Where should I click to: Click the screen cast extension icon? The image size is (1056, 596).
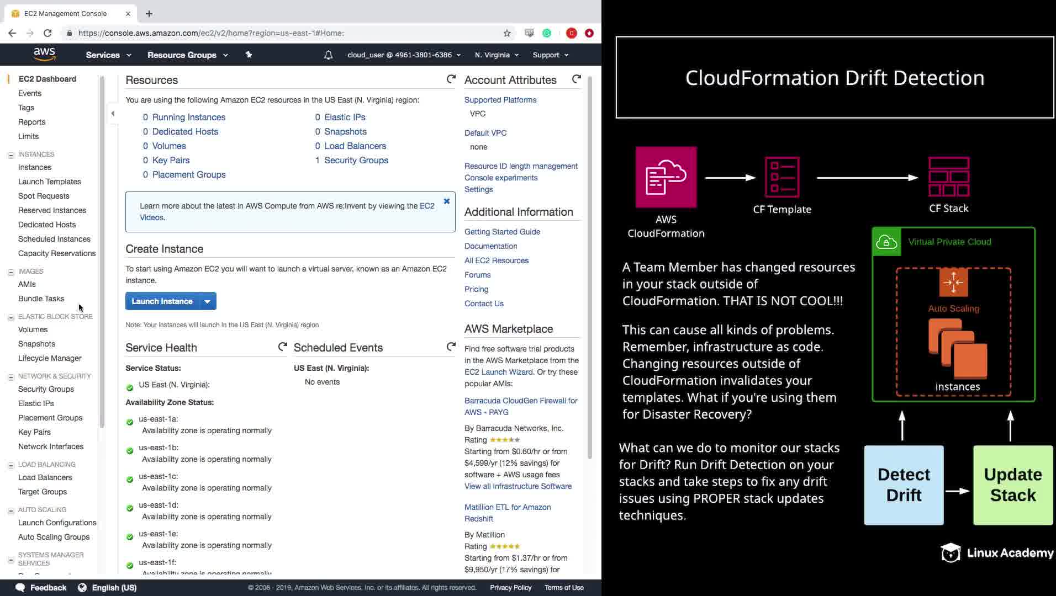point(529,33)
